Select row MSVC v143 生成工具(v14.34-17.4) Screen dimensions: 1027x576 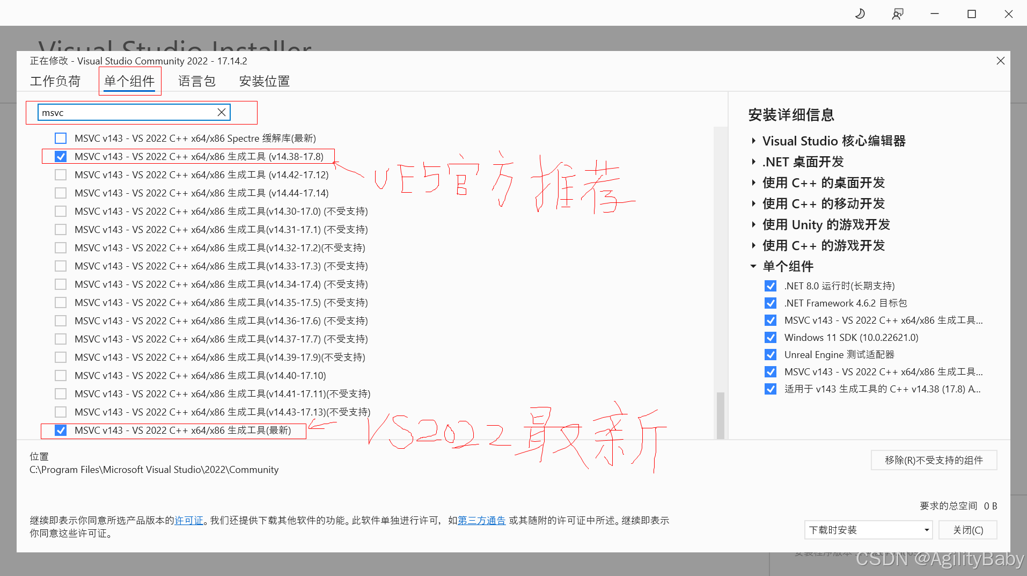click(x=211, y=285)
